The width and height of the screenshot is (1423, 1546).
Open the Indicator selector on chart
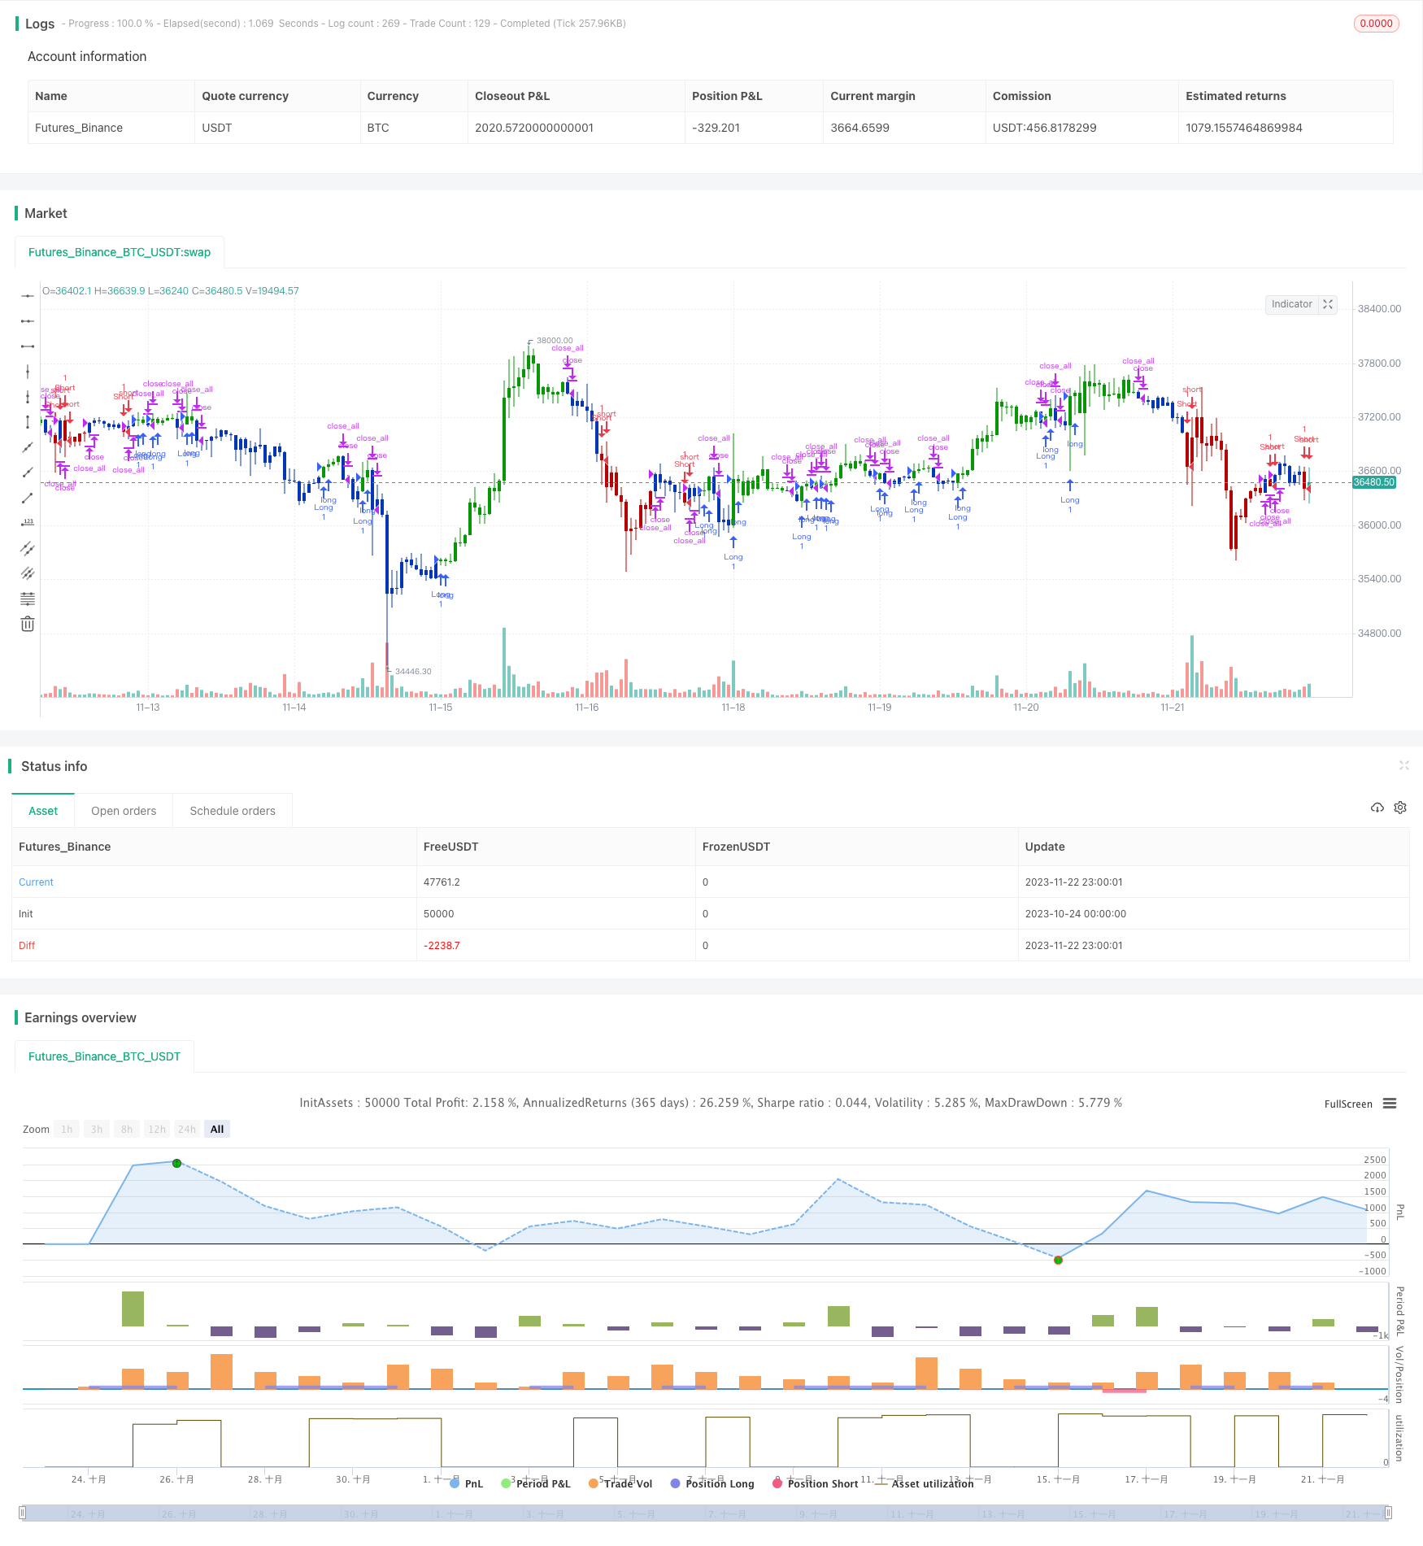coord(1291,304)
